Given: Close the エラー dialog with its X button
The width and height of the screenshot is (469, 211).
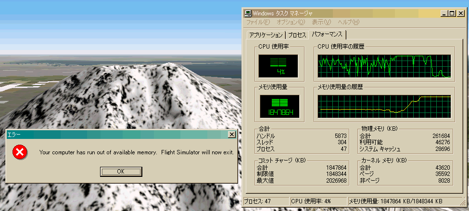Looking at the screenshot, I should [232, 135].
